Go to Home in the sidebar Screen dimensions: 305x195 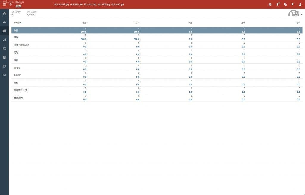[4, 13]
